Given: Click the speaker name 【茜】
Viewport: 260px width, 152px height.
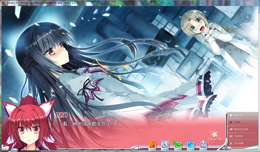Looking at the screenshot, I should coord(61,115).
